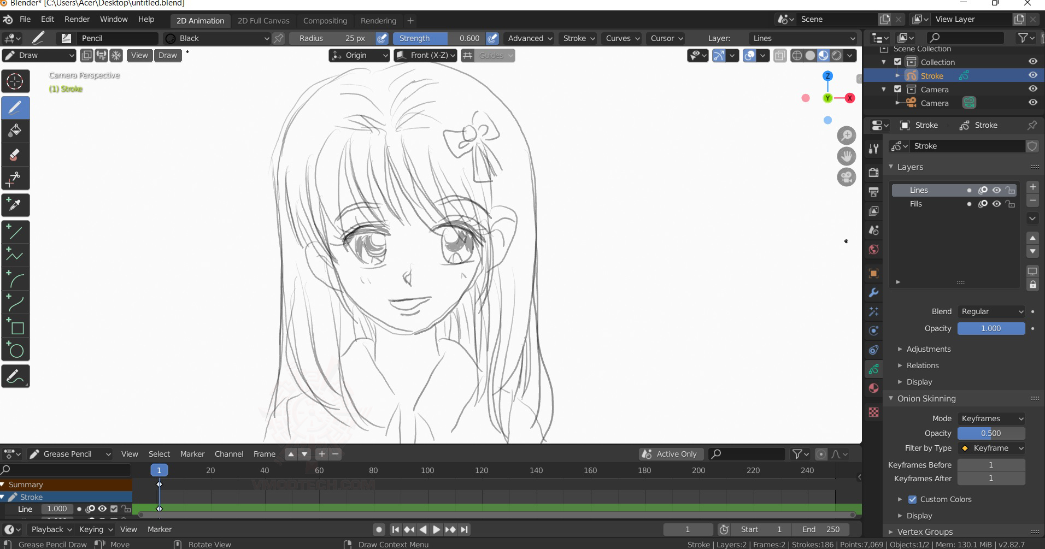This screenshot has height=549, width=1045.
Task: Toggle strength pressure sensitivity
Action: [492, 38]
